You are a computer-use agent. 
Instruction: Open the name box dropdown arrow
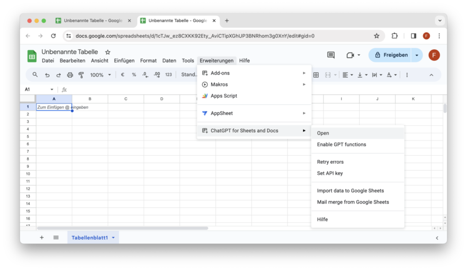click(x=52, y=89)
